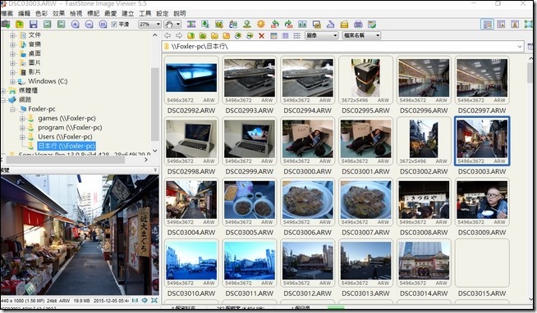
Task: Click the fit-to-frame icon at the preview's bottom-right corner
Action: click(154, 301)
